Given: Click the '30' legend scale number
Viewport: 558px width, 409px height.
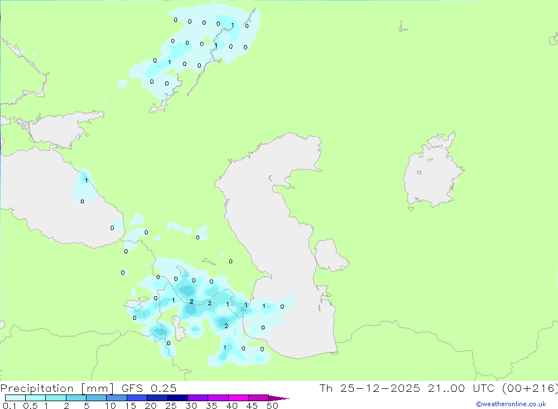Looking at the screenshot, I should pyautogui.click(x=191, y=406).
